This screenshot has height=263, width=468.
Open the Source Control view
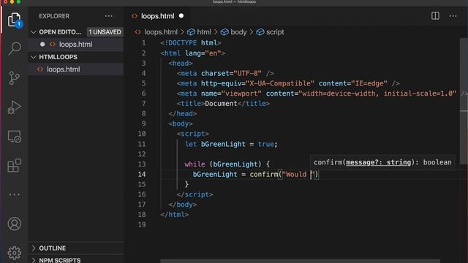[x=15, y=78]
